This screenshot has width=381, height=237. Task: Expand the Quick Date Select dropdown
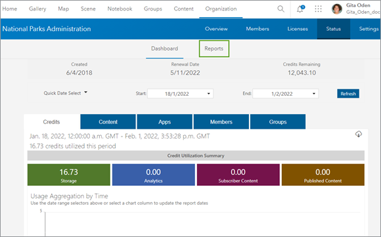pos(66,93)
